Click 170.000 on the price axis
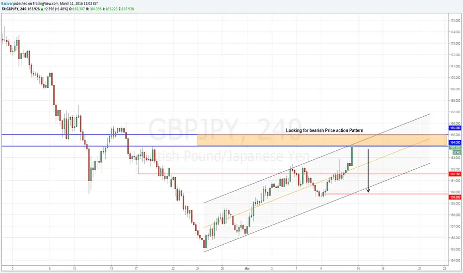Viewport: 463px width, 273px height. click(x=455, y=77)
